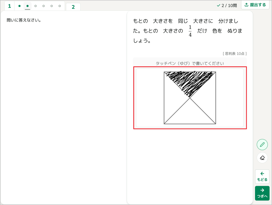Viewport: 272px width, 205px height.
Task: Click the タッチペン（ゆび）で書いてください hint
Action: pyautogui.click(x=190, y=63)
